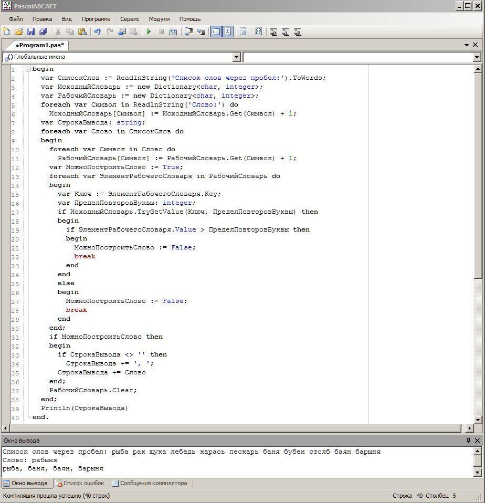Click the editor scroll down arrow
The height and width of the screenshot is (503, 485).
477,420
